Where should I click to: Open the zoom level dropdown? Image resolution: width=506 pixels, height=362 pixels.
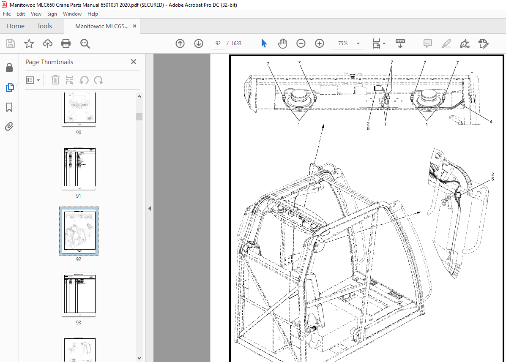pos(358,44)
